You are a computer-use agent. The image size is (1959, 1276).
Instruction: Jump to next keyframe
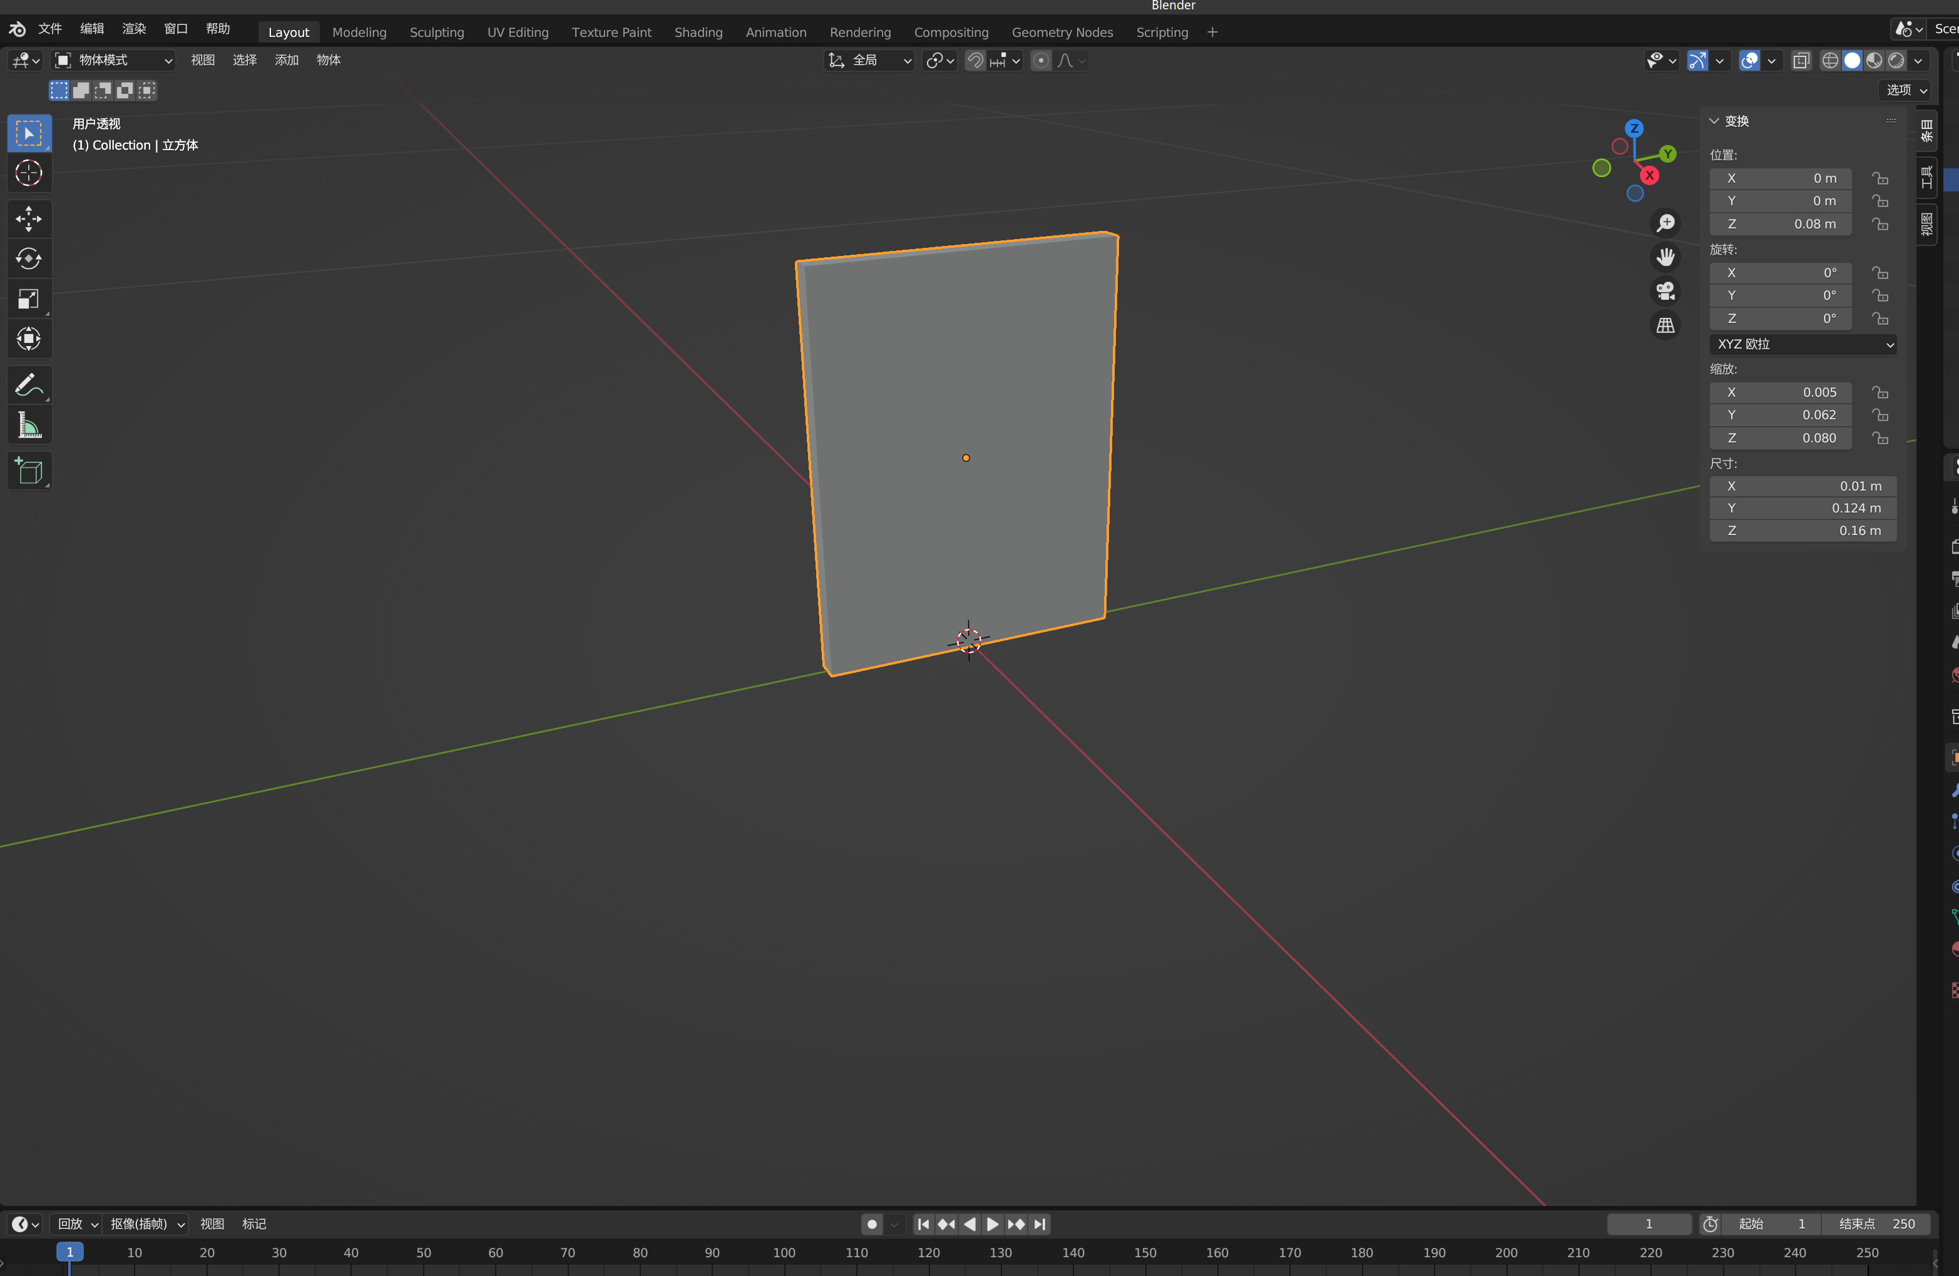point(1016,1224)
